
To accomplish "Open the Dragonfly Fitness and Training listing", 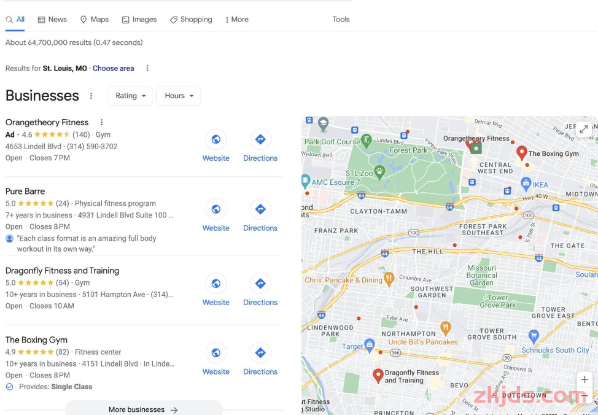I will click(62, 271).
